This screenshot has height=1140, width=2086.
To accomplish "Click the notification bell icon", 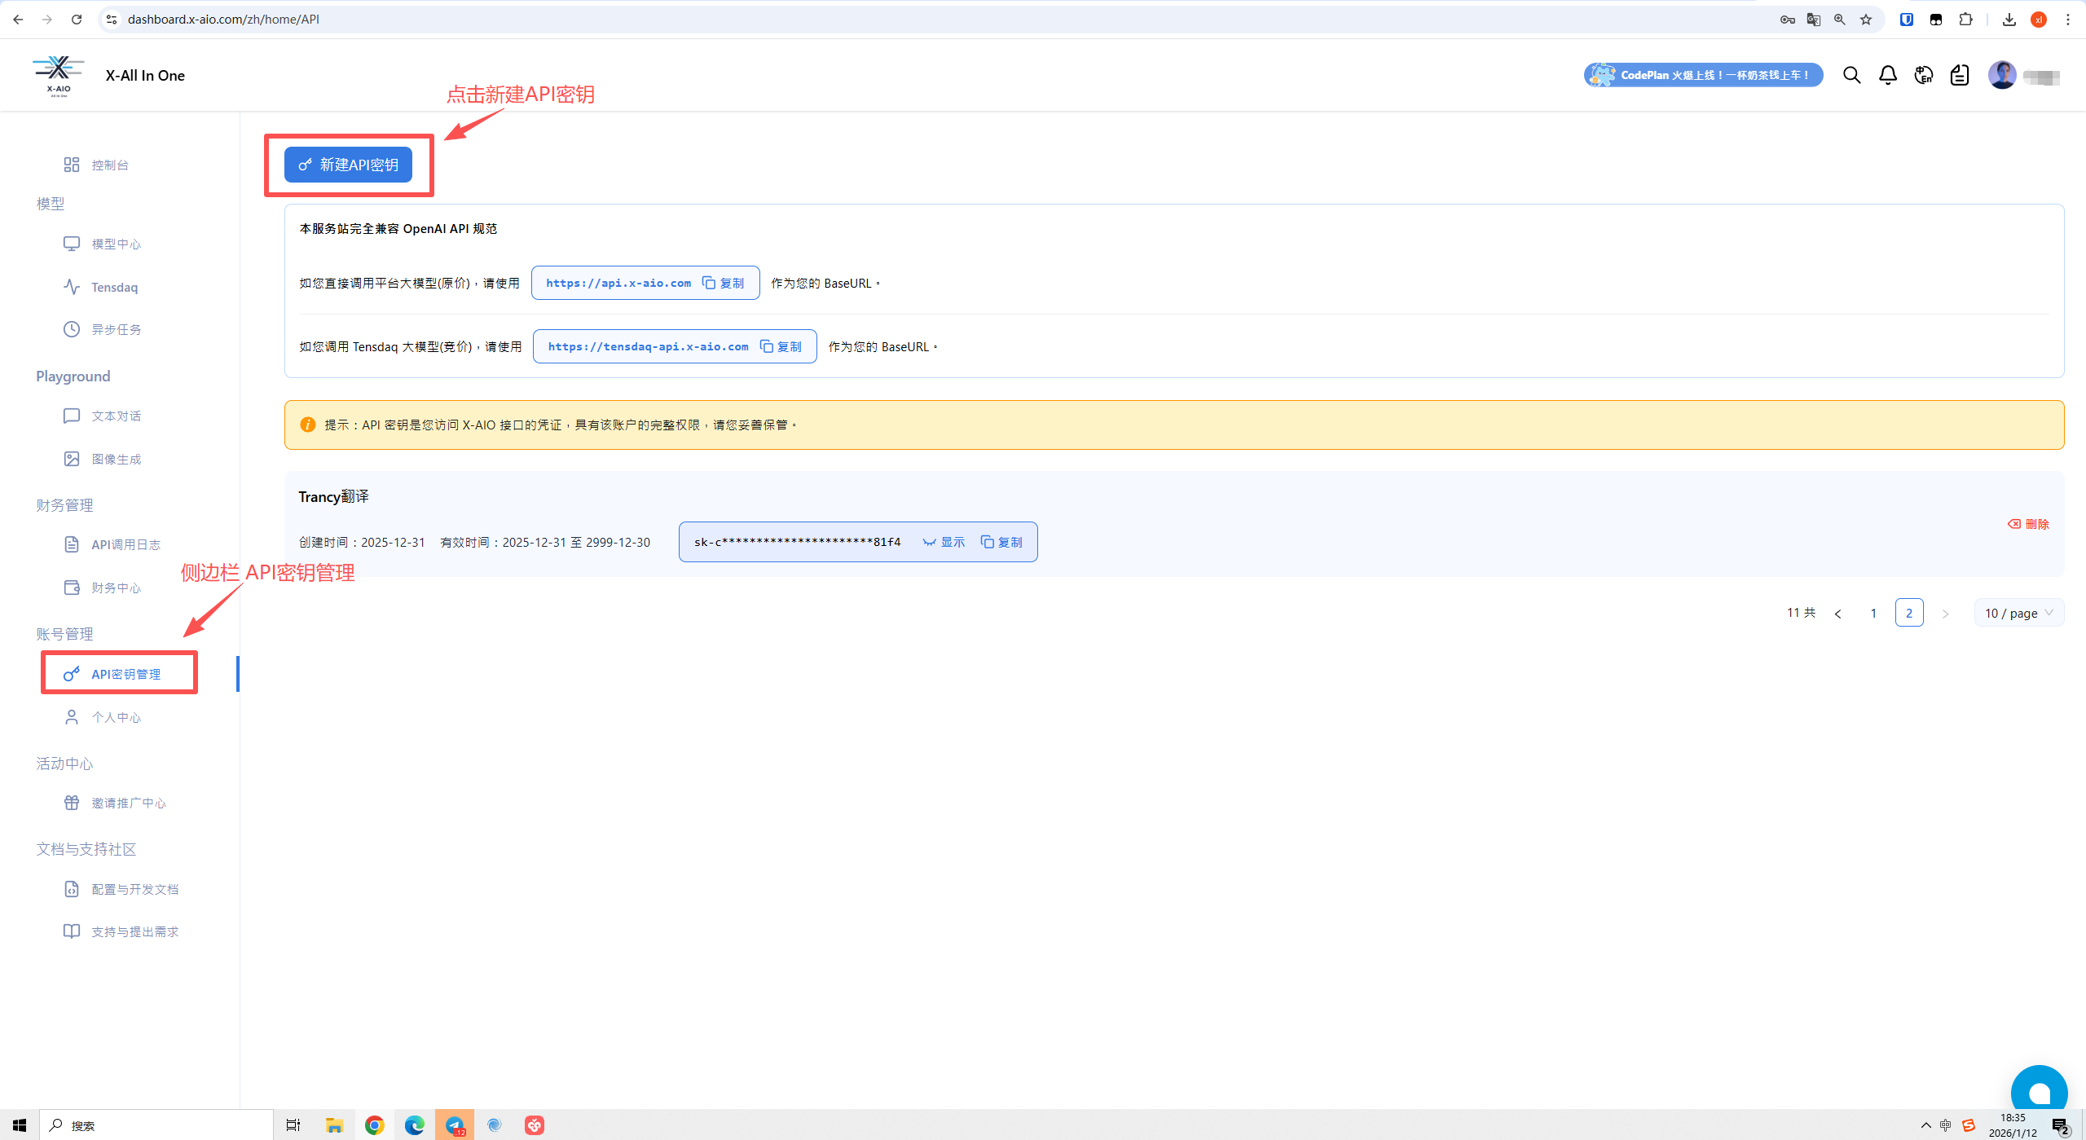I will (x=1887, y=76).
